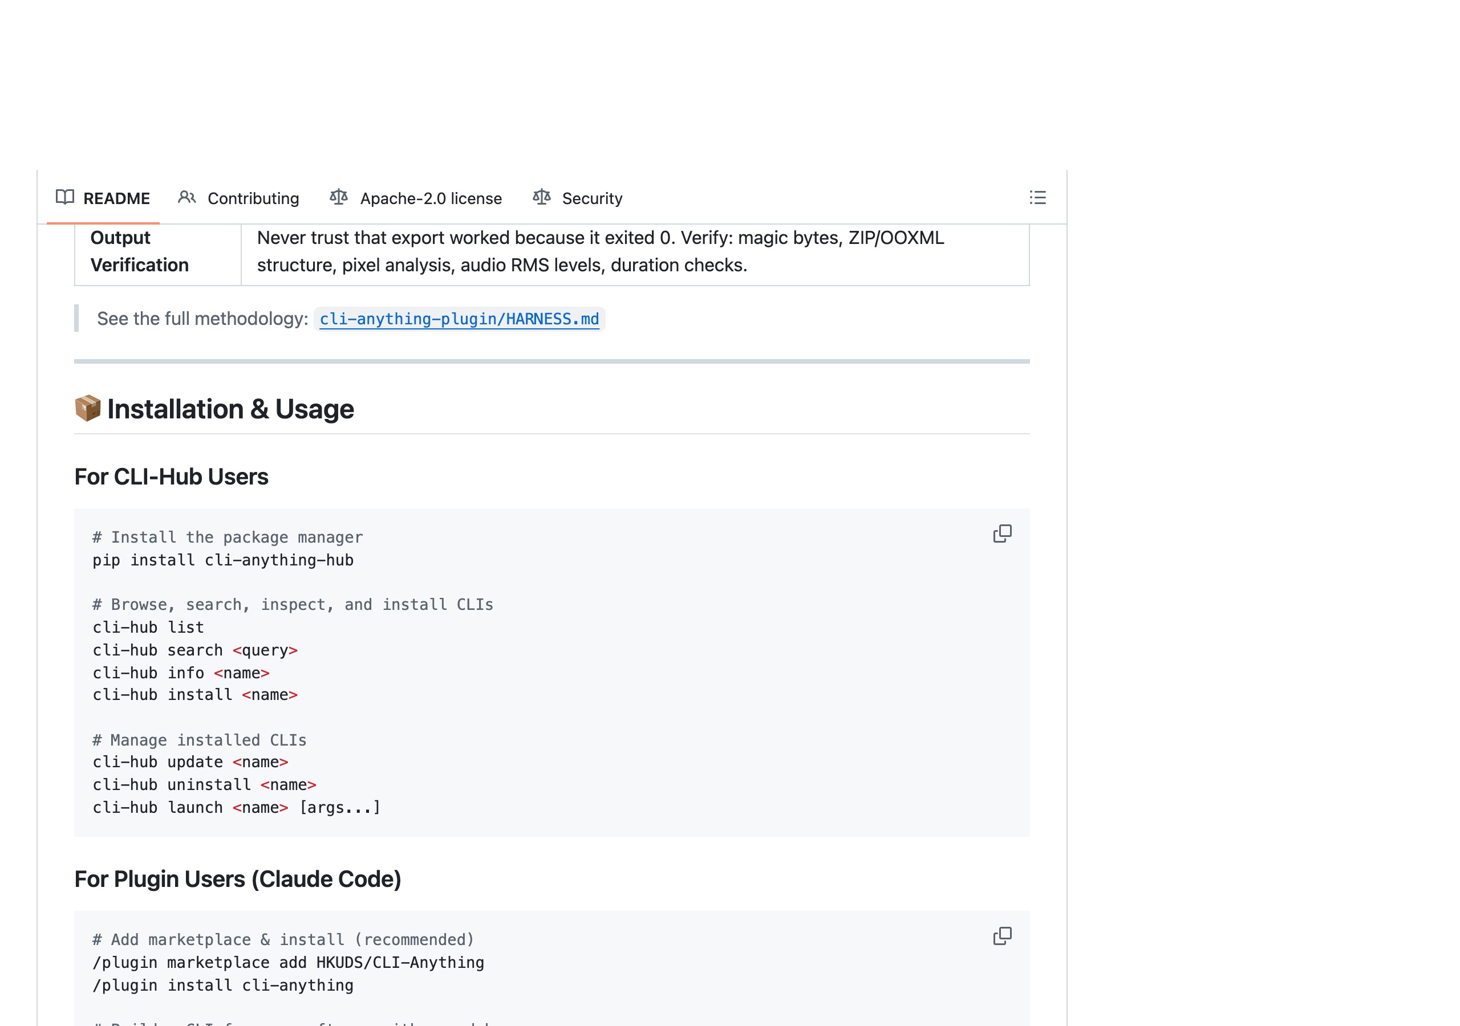This screenshot has width=1460, height=1026.
Task: Open the cli-anything-plugin/HARNESS.md link
Action: (x=459, y=319)
